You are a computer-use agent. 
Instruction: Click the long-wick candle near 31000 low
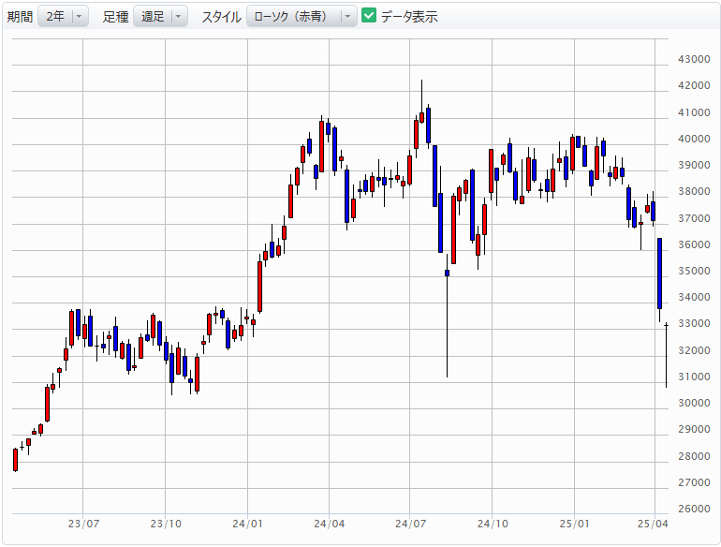pyautogui.click(x=447, y=322)
